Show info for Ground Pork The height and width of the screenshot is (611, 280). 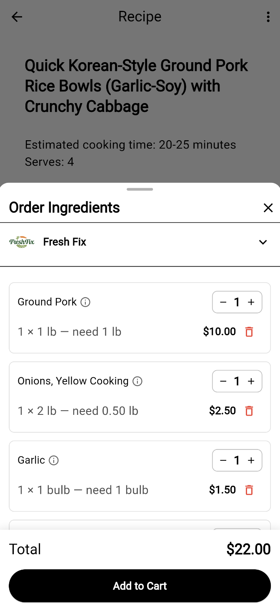pos(85,302)
